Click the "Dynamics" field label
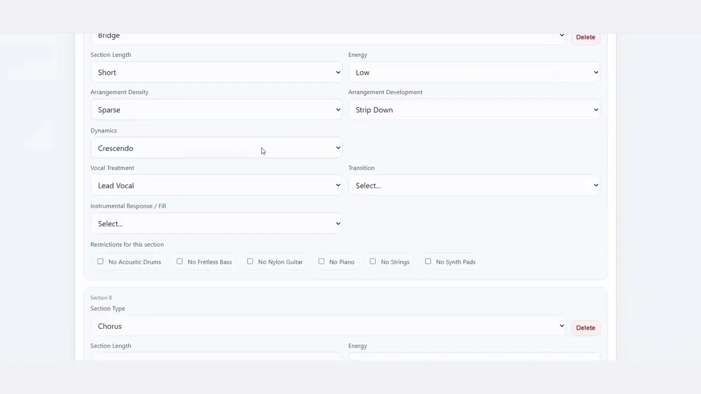The width and height of the screenshot is (701, 394). pos(104,131)
